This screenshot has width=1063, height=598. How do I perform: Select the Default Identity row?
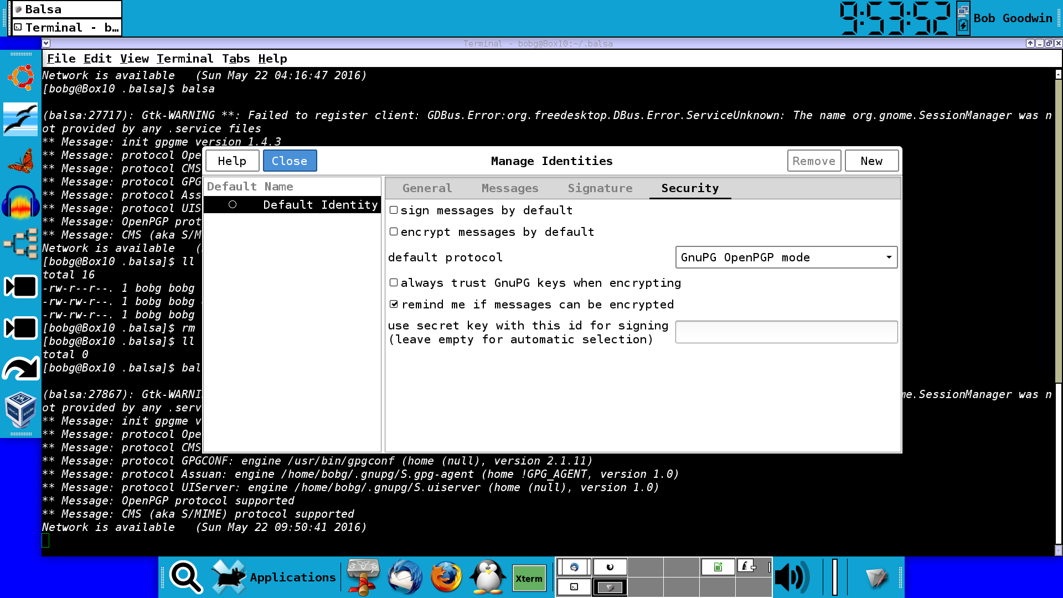tap(292, 205)
